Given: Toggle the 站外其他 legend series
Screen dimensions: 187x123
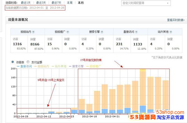Looking at the screenshot, I should coord(59,66).
